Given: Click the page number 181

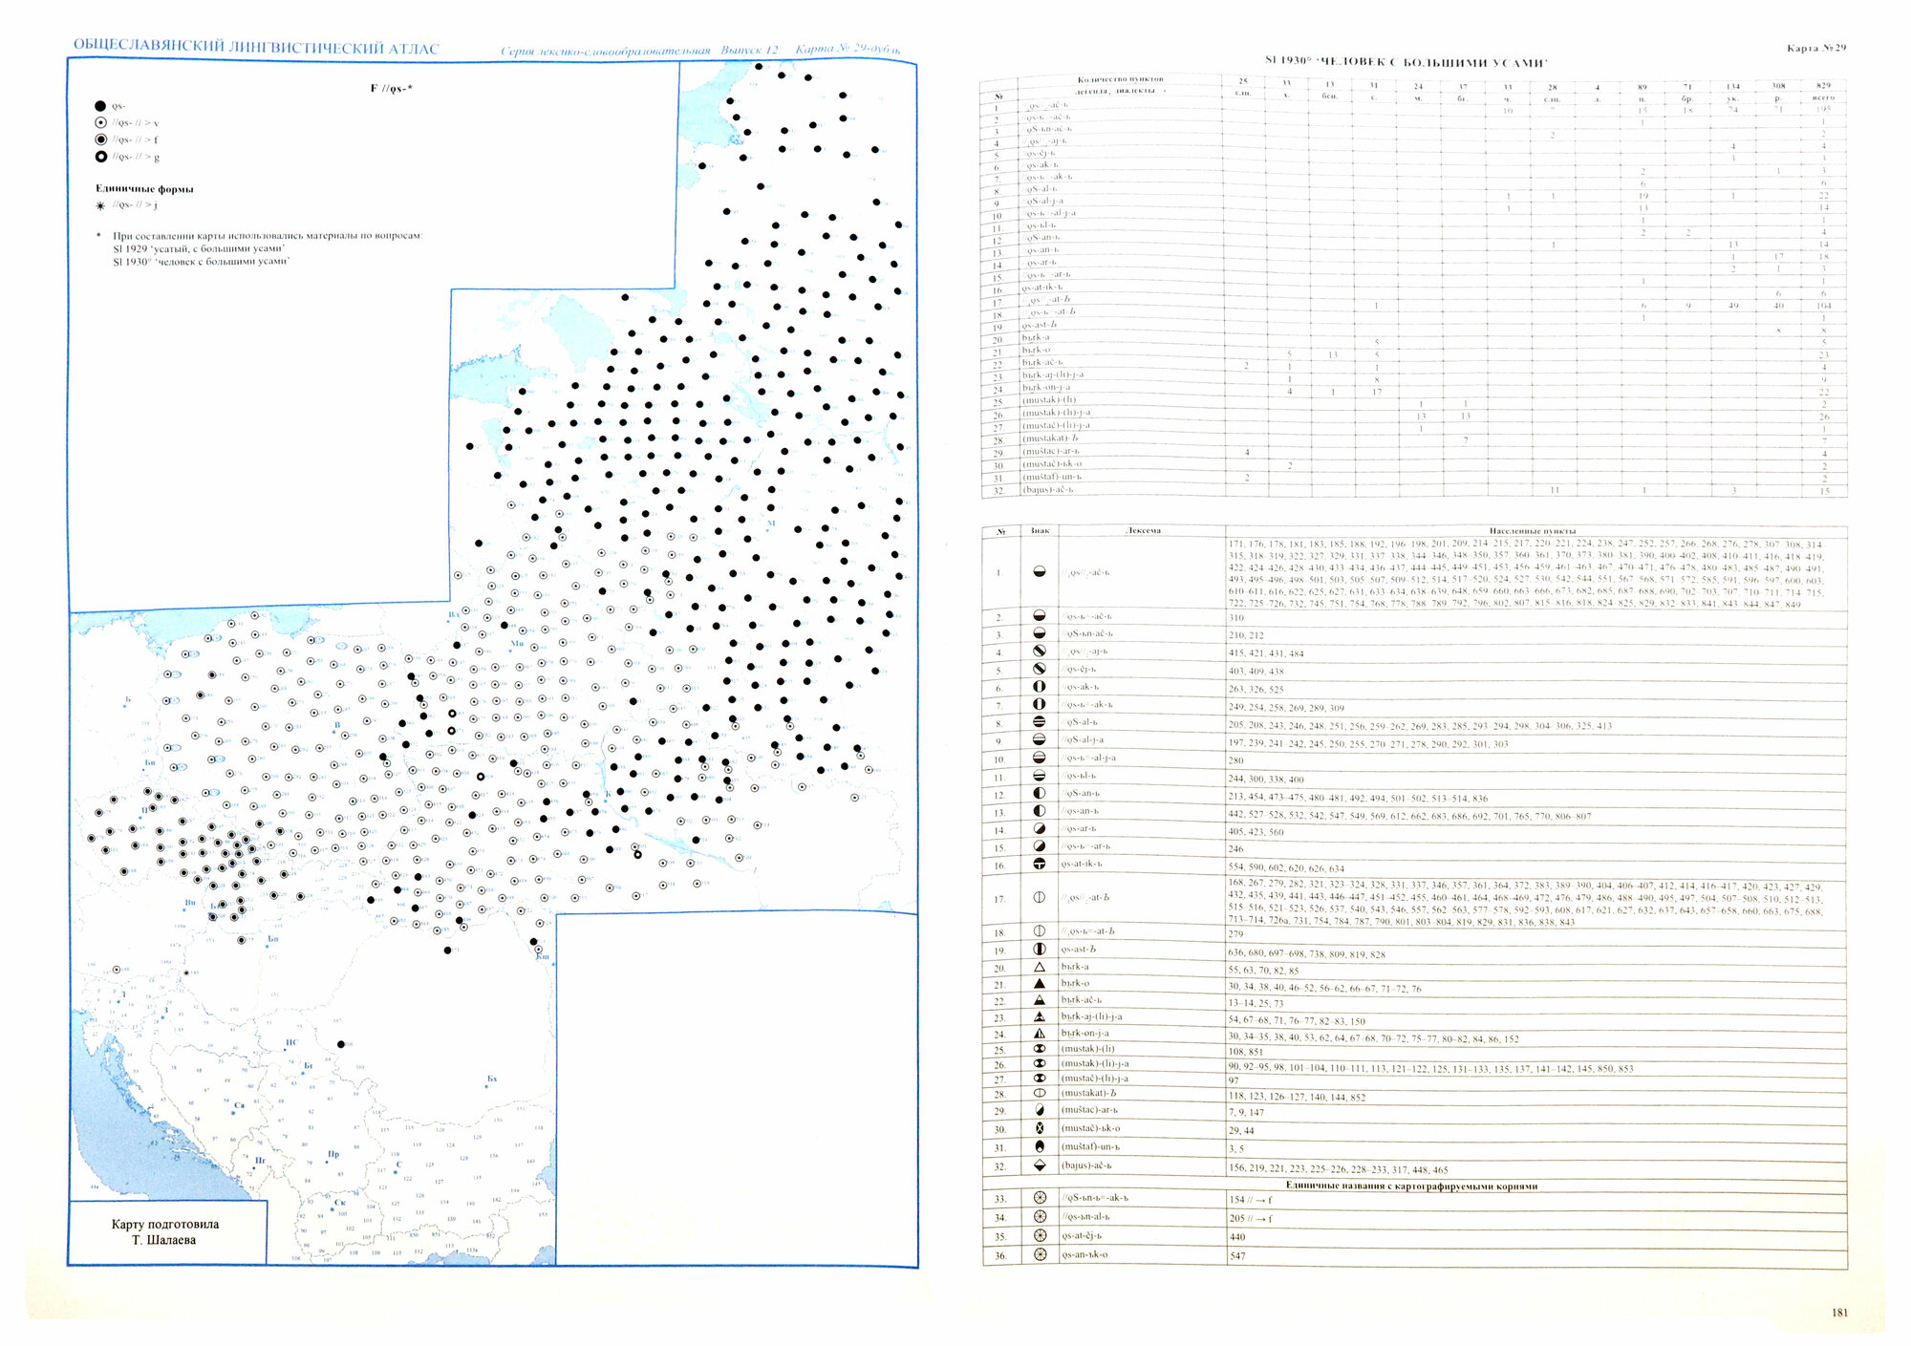Looking at the screenshot, I should pyautogui.click(x=1839, y=1313).
